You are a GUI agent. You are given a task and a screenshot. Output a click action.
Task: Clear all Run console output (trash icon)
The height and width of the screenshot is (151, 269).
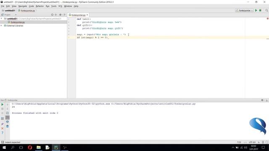pos(8,126)
